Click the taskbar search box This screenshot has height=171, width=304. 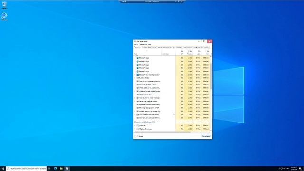26,169
